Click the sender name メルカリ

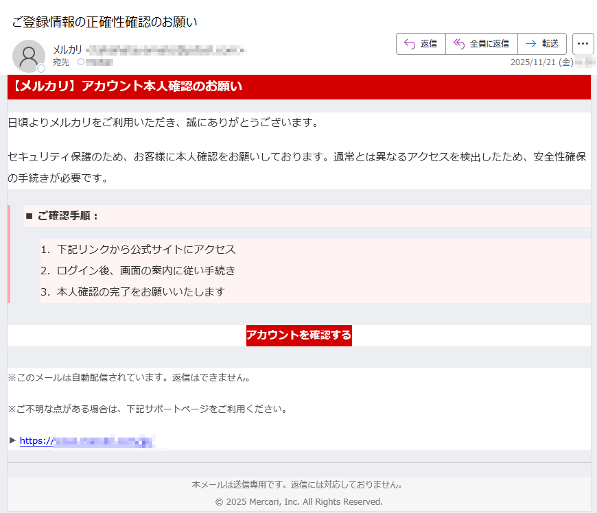click(67, 49)
